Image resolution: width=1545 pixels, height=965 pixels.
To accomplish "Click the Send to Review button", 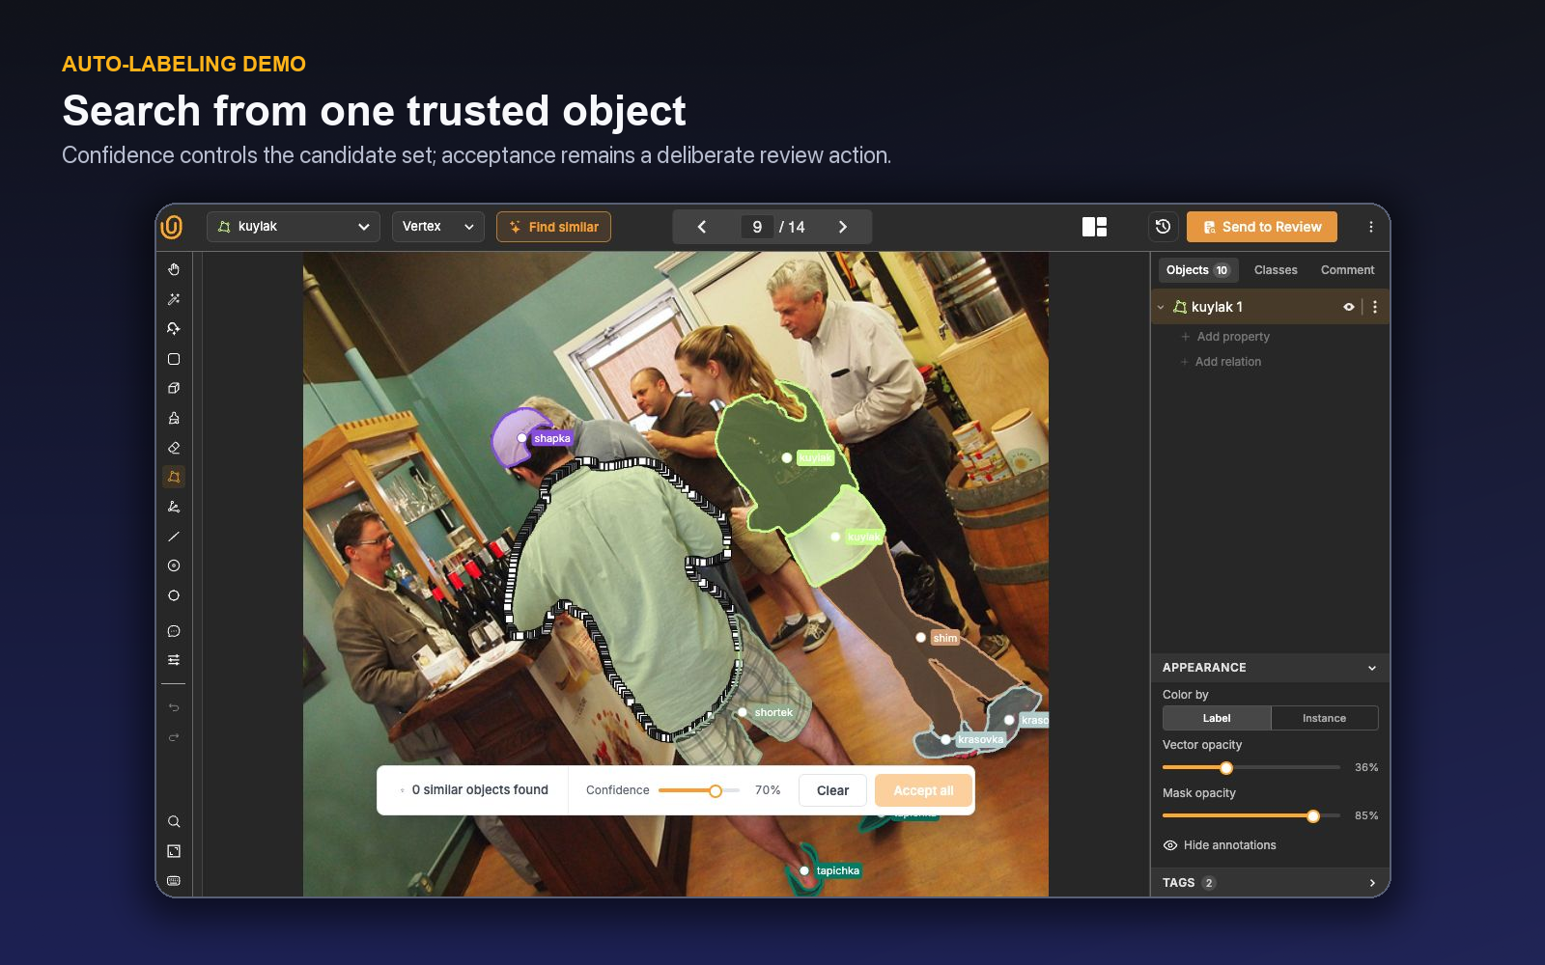I will (1261, 227).
